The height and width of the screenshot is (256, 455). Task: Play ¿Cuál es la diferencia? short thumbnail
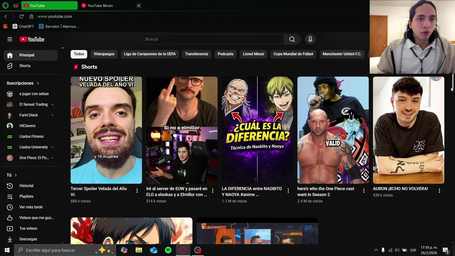point(257,130)
